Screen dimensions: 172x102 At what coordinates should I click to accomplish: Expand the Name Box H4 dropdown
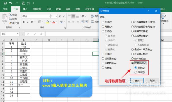coord(17,34)
